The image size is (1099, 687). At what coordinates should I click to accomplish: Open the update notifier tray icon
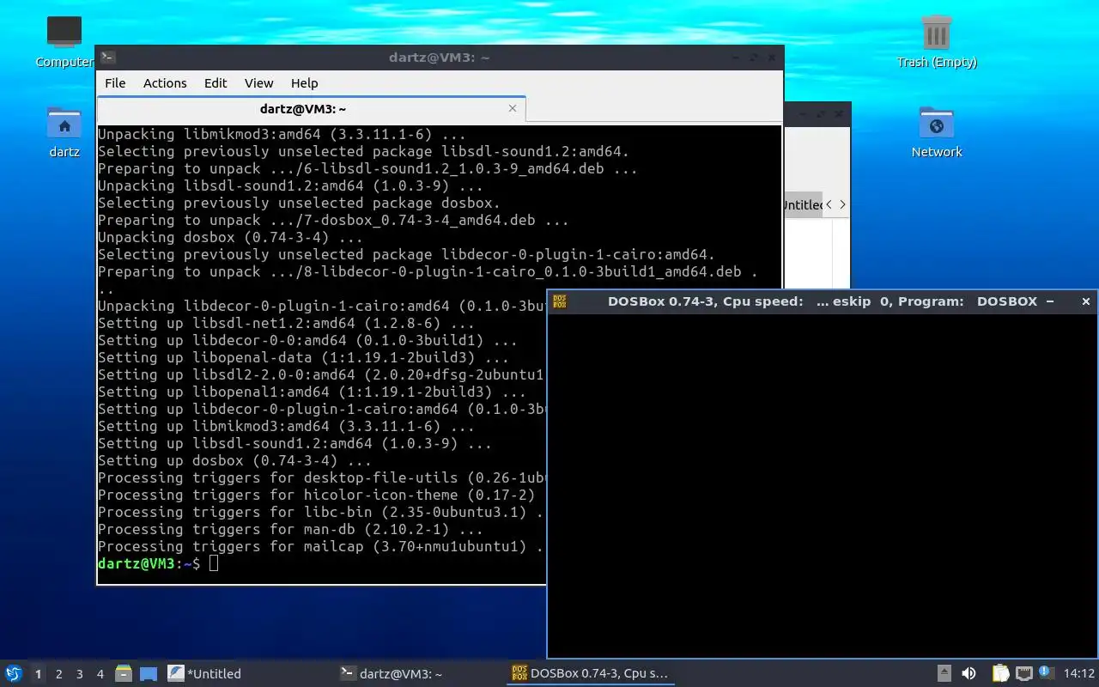1046,672
